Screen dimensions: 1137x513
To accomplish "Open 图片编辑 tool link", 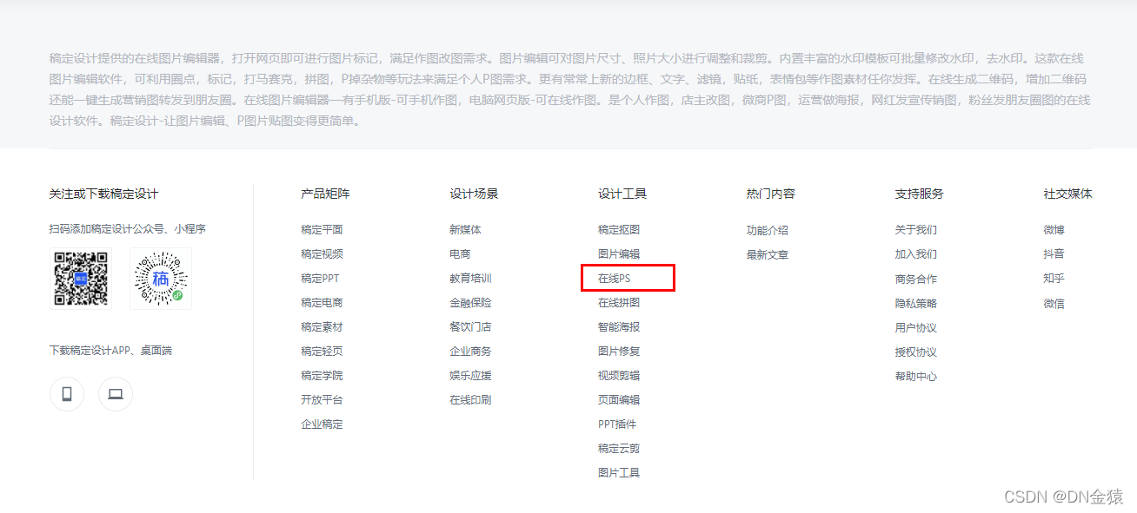I will click(619, 254).
